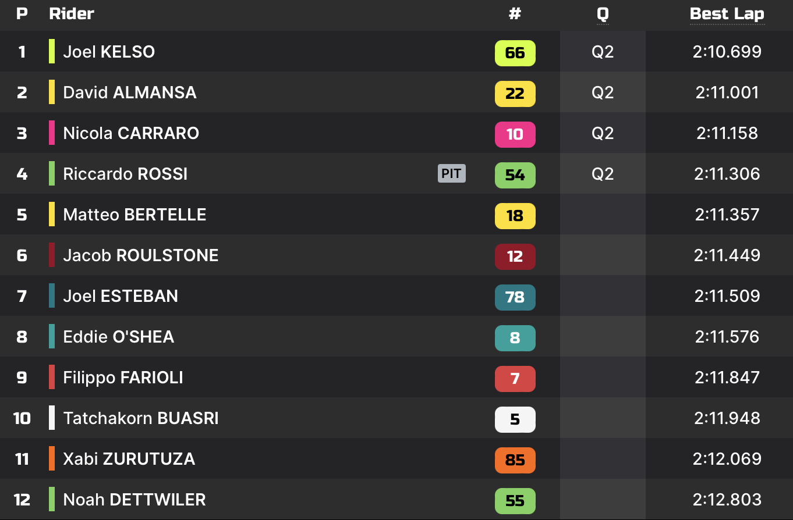This screenshot has width=793, height=520.
Task: Click Joel Esteban's teal number 78 badge
Action: pos(515,297)
